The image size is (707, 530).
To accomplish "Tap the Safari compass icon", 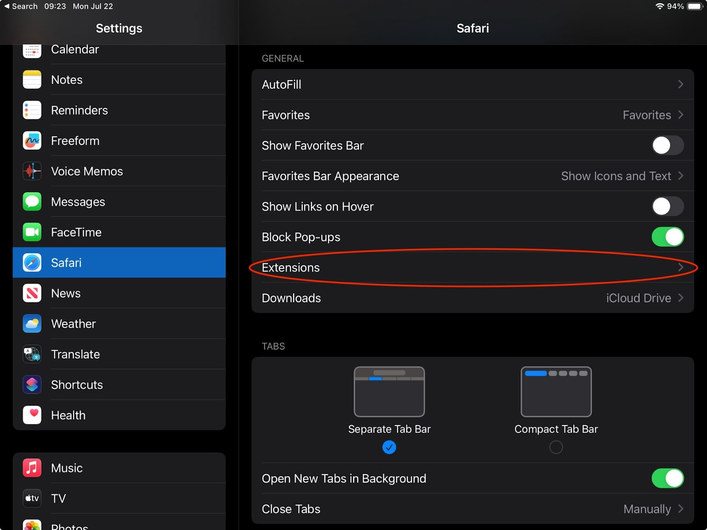I will pos(32,262).
